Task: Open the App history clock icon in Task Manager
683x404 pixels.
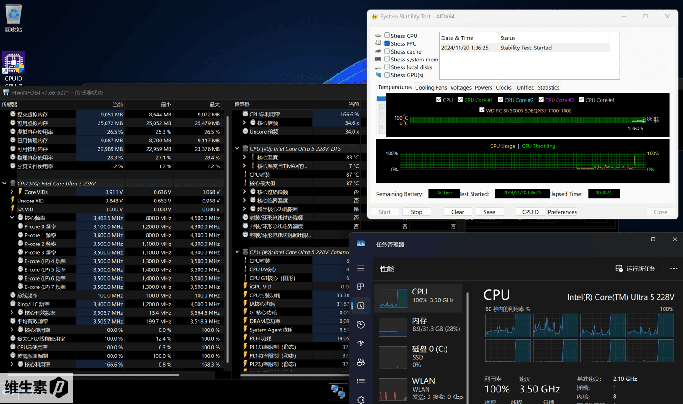Action: coord(361,324)
